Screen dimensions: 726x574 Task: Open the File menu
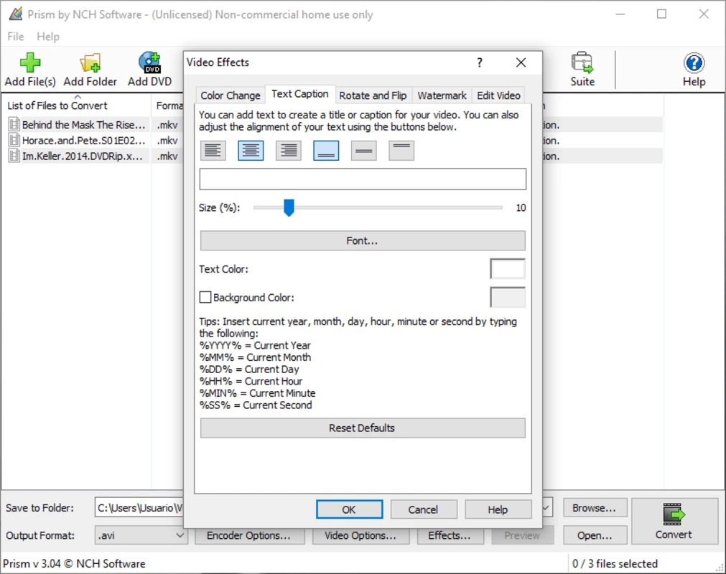(16, 37)
